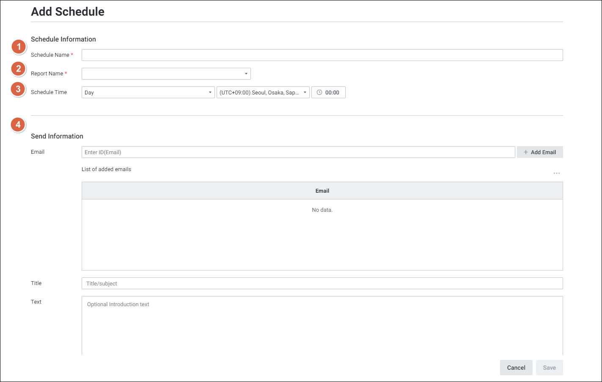Click the plus icon on Add Email
602x382 pixels.
[x=526, y=152]
